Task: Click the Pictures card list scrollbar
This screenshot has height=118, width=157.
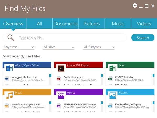Action: pyautogui.click(x=154, y=107)
